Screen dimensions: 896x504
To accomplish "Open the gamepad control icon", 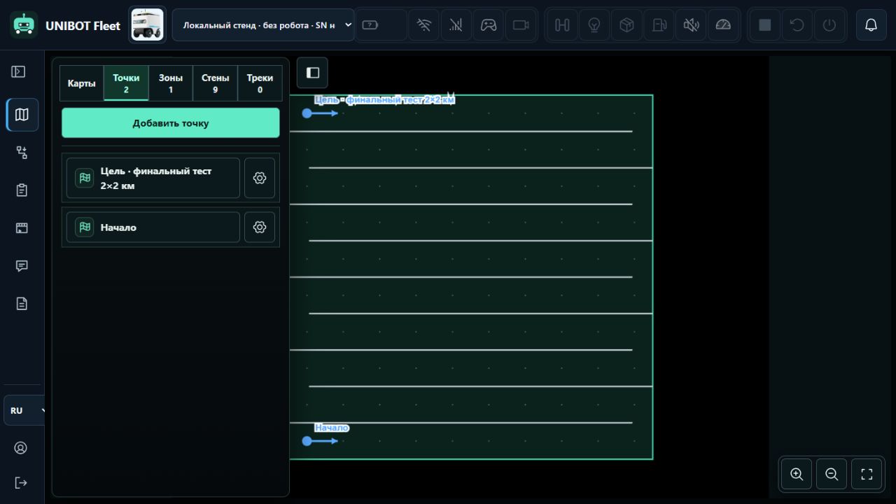I will tap(488, 25).
